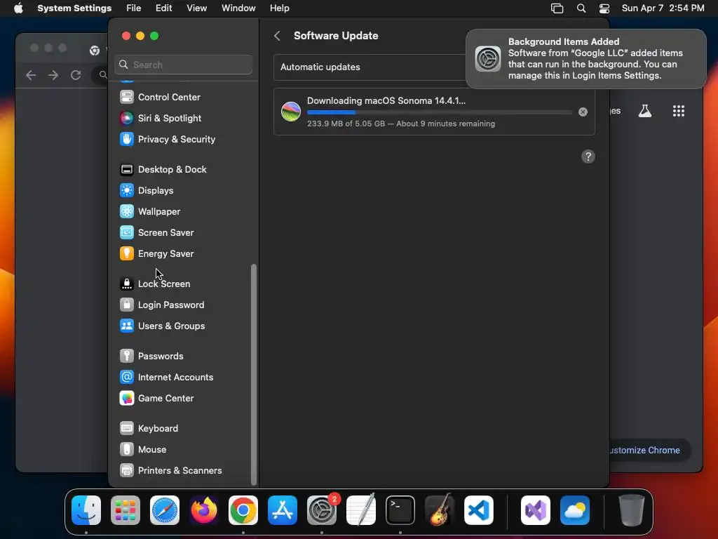Open Lock Screen settings
718x539 pixels.
[183, 284]
